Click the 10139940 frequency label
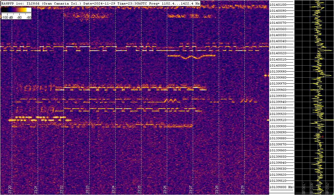Screen dimensions: 334x195 click(x=278, y=102)
